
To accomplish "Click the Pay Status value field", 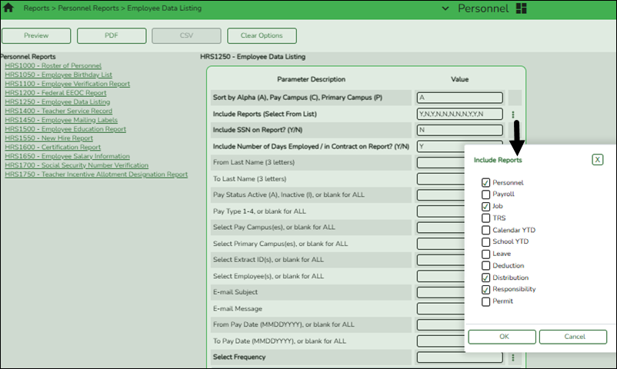I will [x=441, y=195].
